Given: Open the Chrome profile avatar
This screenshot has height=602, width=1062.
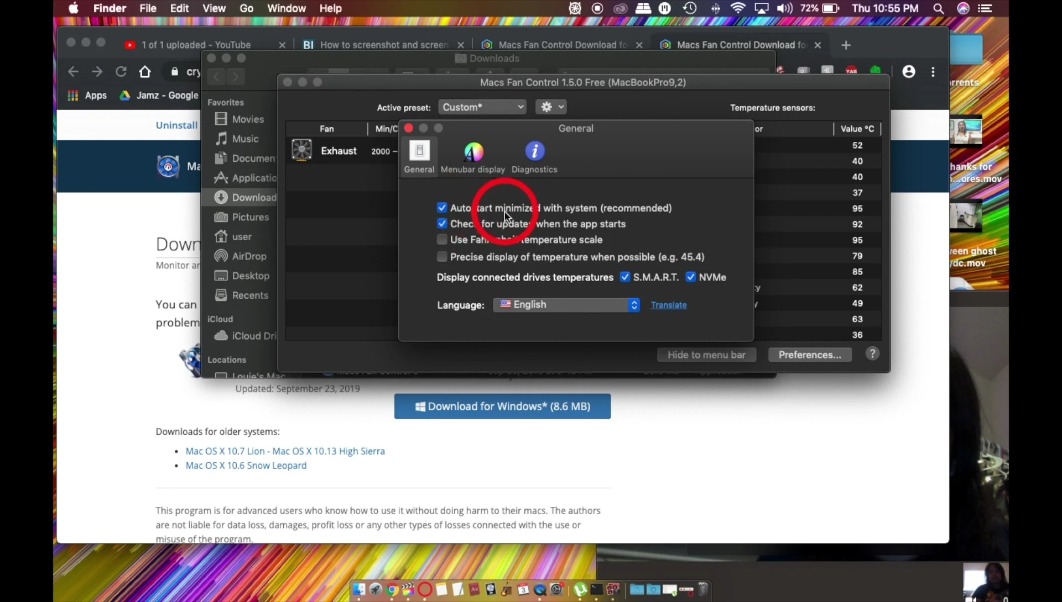Looking at the screenshot, I should click(x=909, y=72).
